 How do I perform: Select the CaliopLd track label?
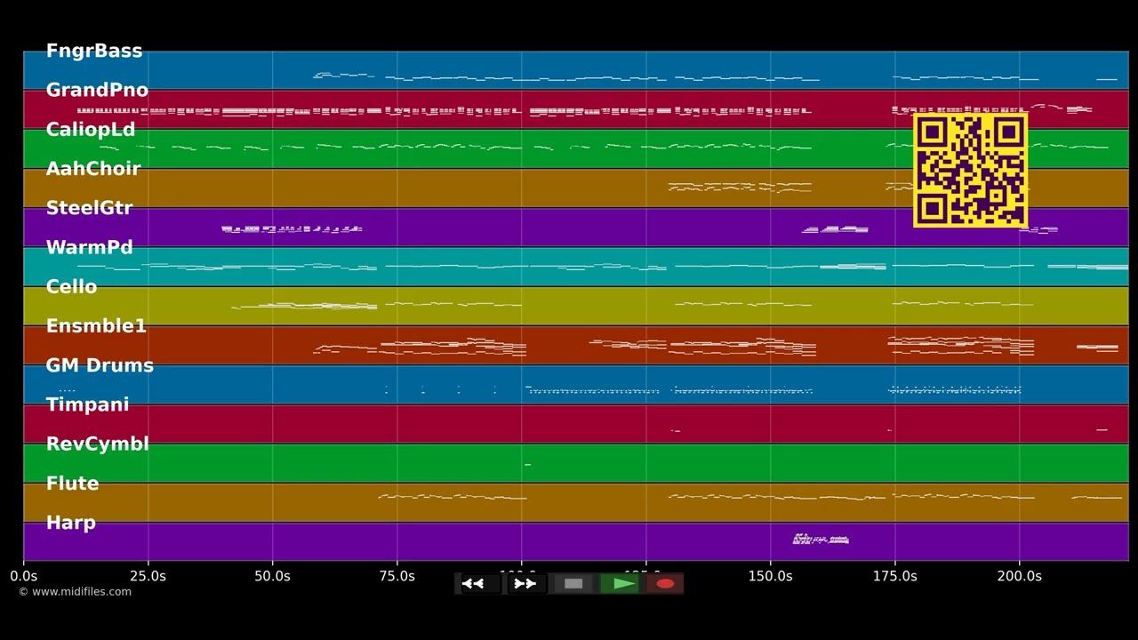tap(91, 130)
